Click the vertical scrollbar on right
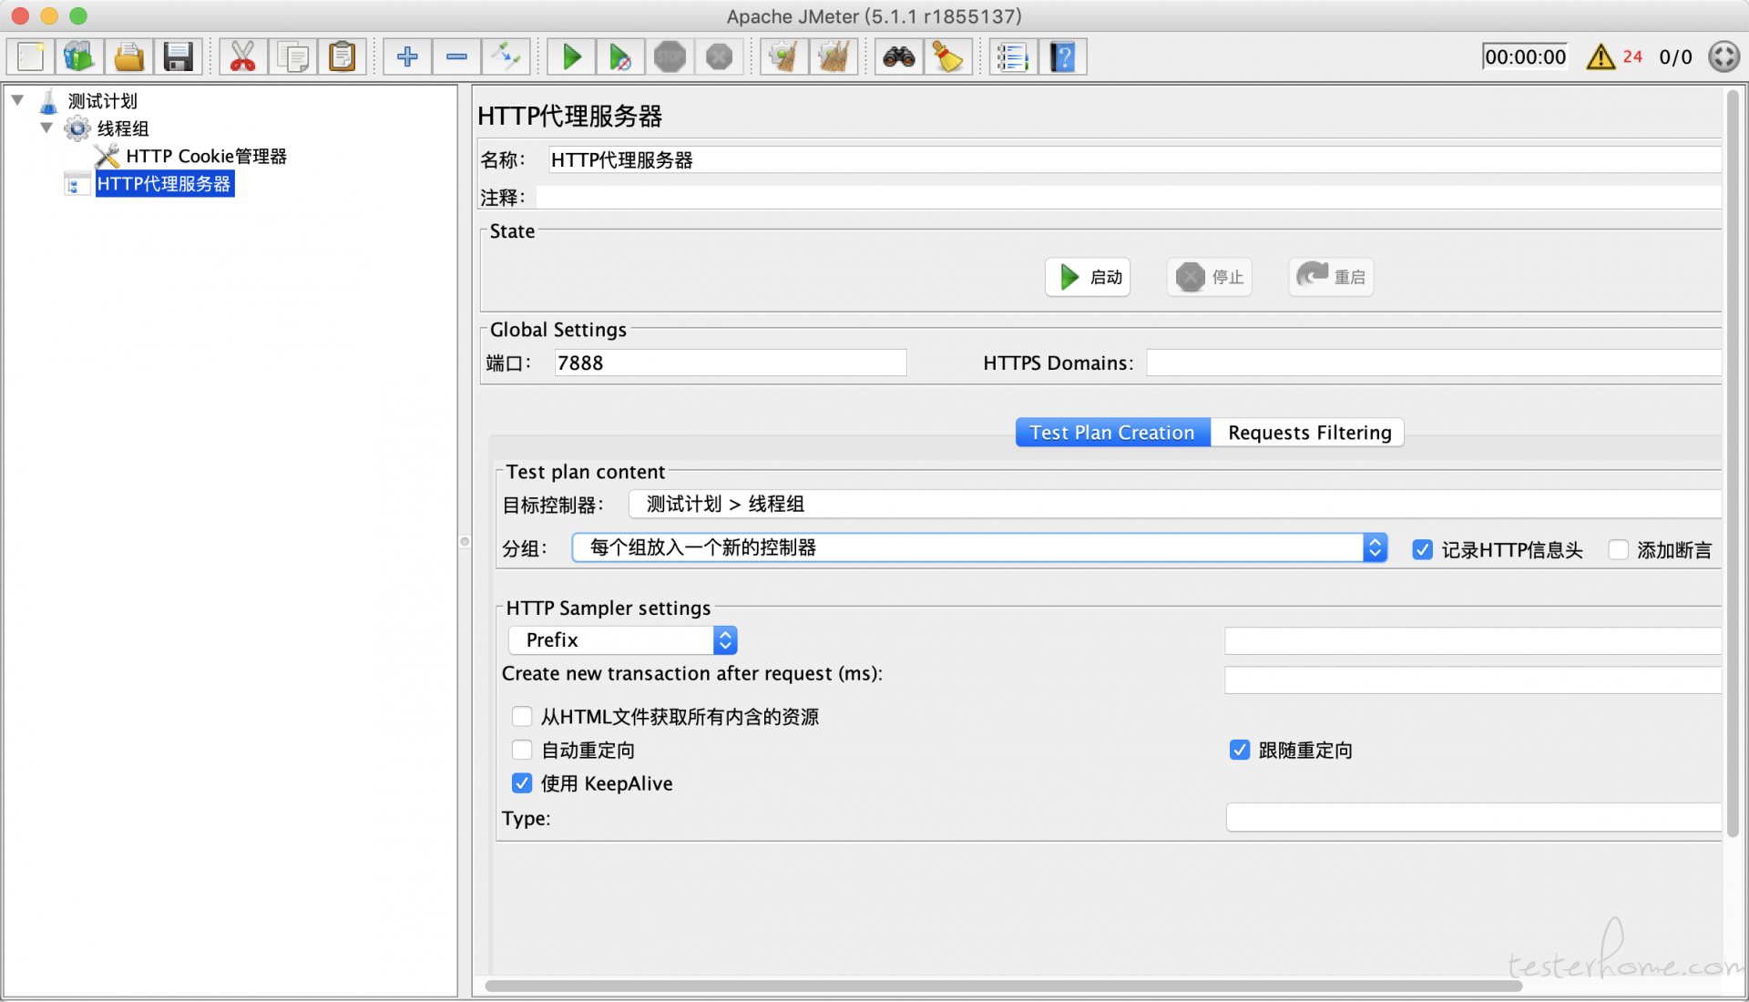Image resolution: width=1749 pixels, height=1002 pixels. [1733, 463]
